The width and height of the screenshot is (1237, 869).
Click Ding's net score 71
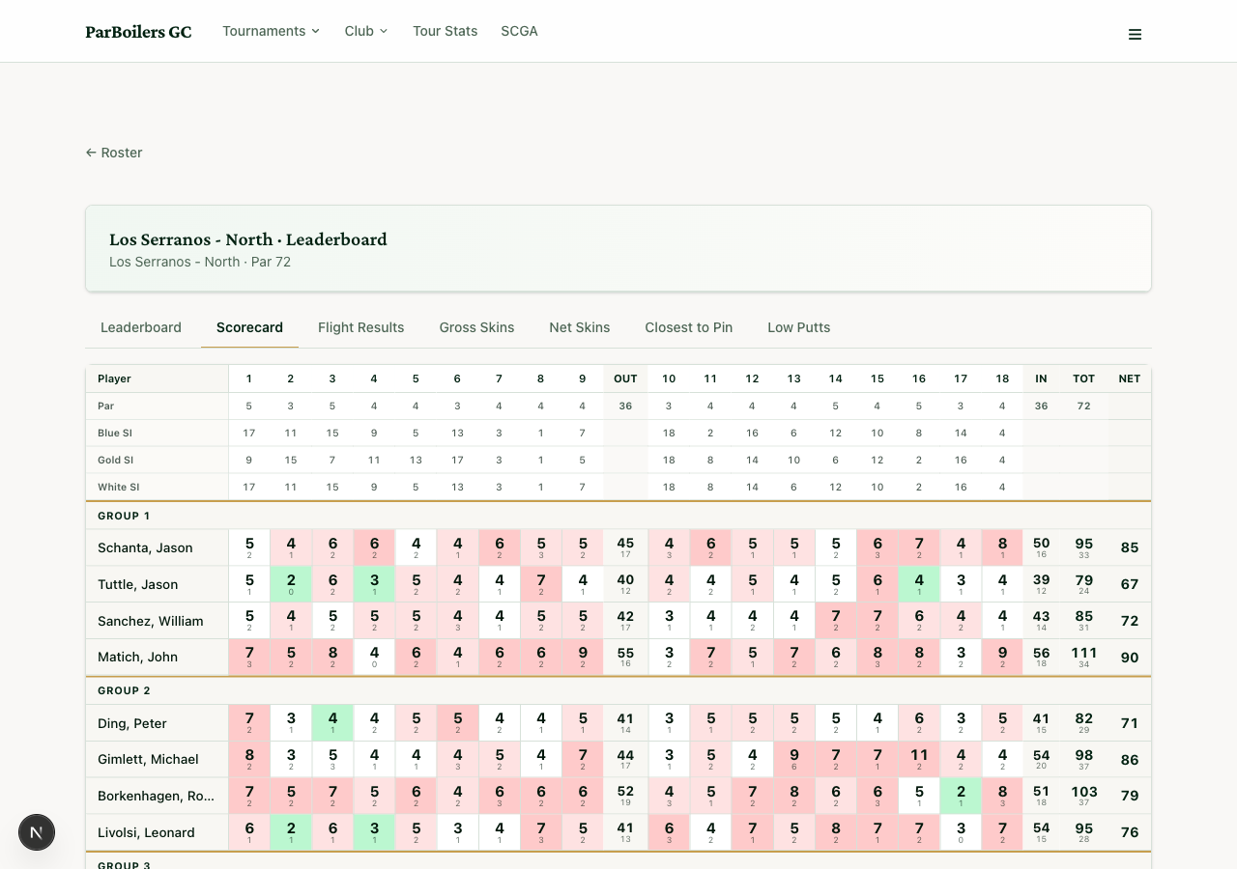point(1130,723)
